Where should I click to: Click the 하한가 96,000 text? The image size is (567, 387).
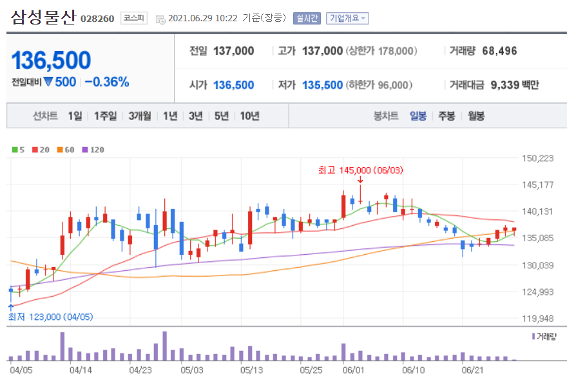click(379, 85)
